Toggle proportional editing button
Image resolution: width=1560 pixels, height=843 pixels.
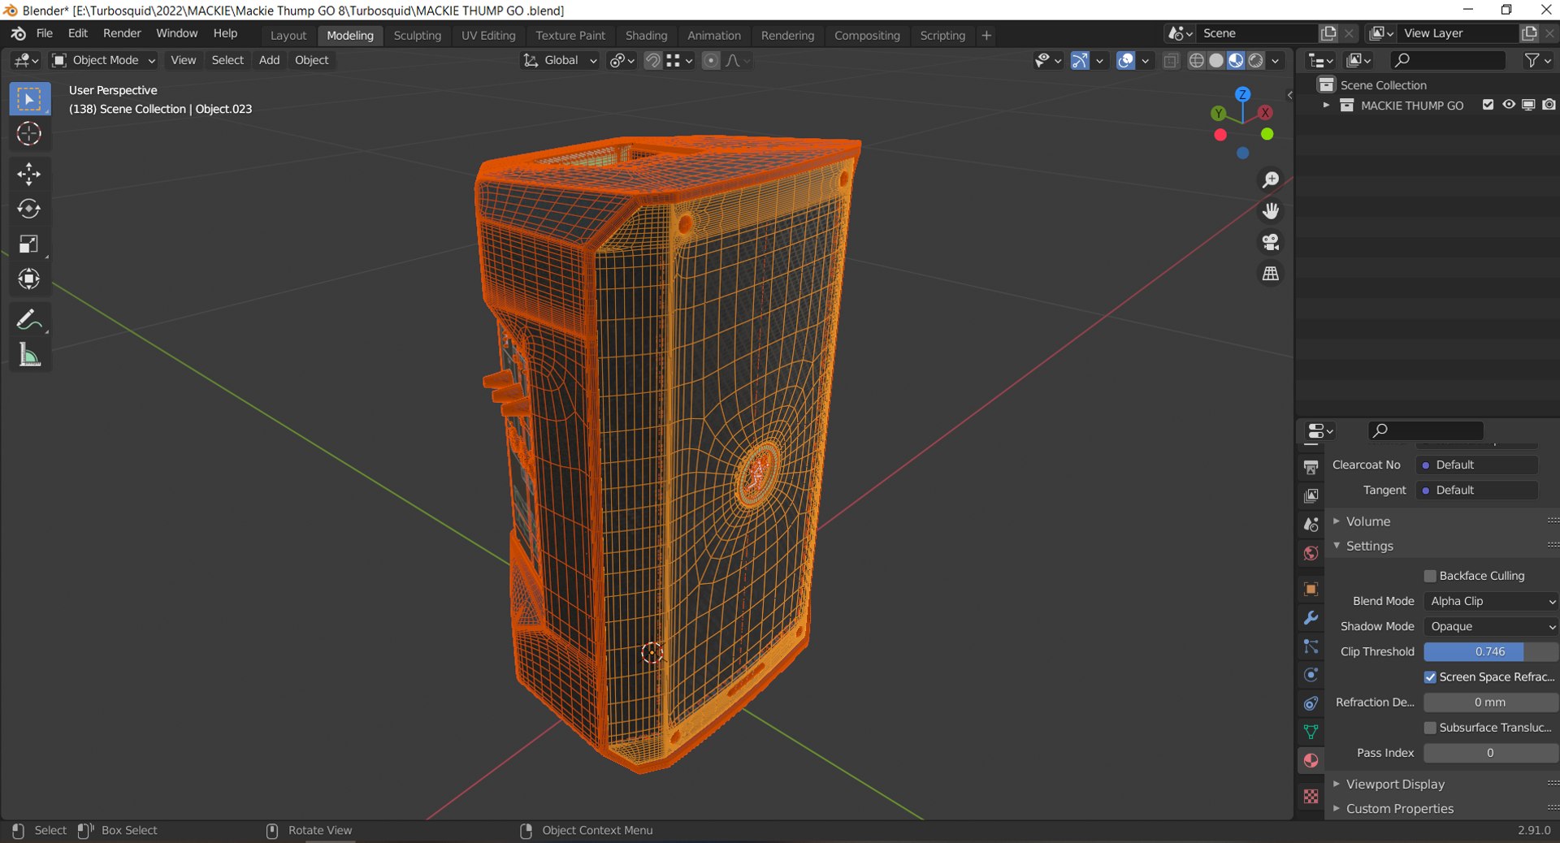tap(711, 60)
